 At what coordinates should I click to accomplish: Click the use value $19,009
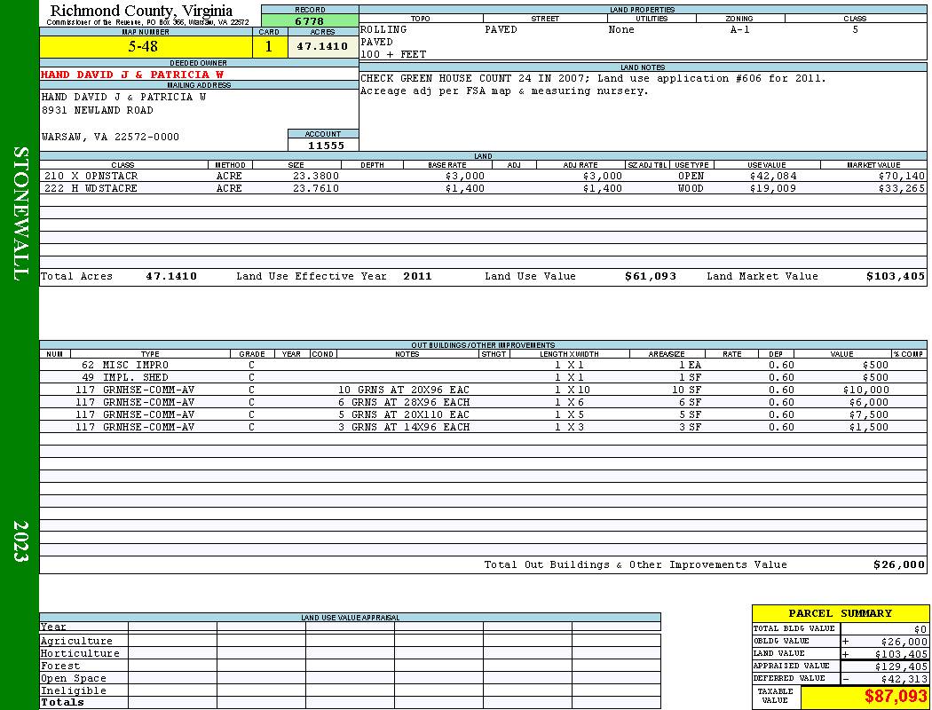coord(773,188)
